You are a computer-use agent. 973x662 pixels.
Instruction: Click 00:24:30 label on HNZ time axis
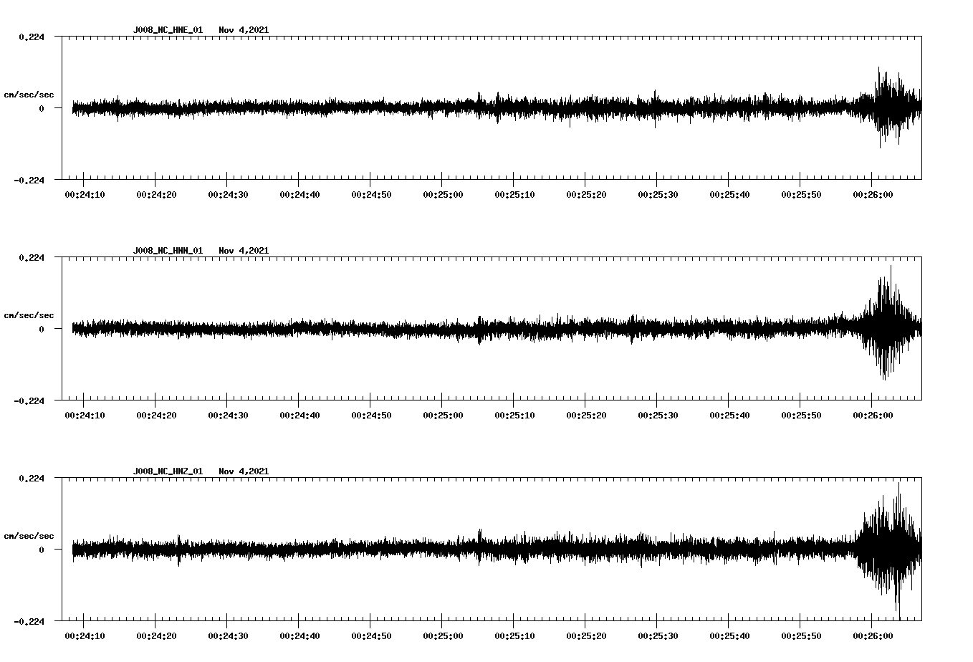[227, 636]
